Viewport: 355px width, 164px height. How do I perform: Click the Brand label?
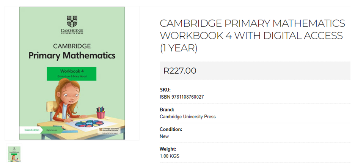click(167, 110)
